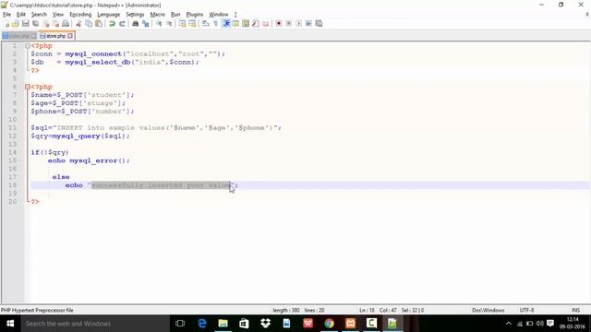Open the Plugins menu

tap(195, 15)
